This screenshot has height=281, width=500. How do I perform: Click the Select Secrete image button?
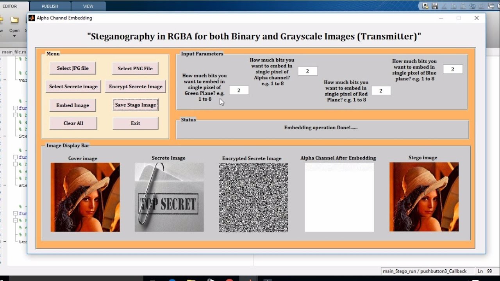point(73,87)
